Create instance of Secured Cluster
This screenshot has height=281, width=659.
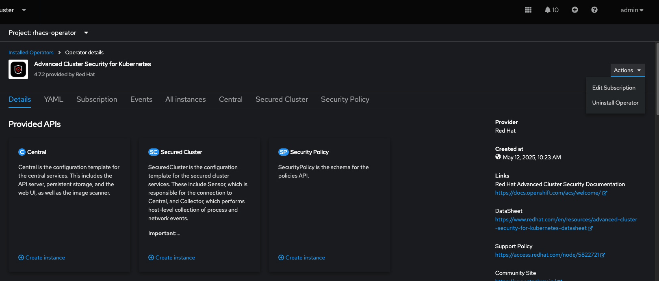(172, 257)
